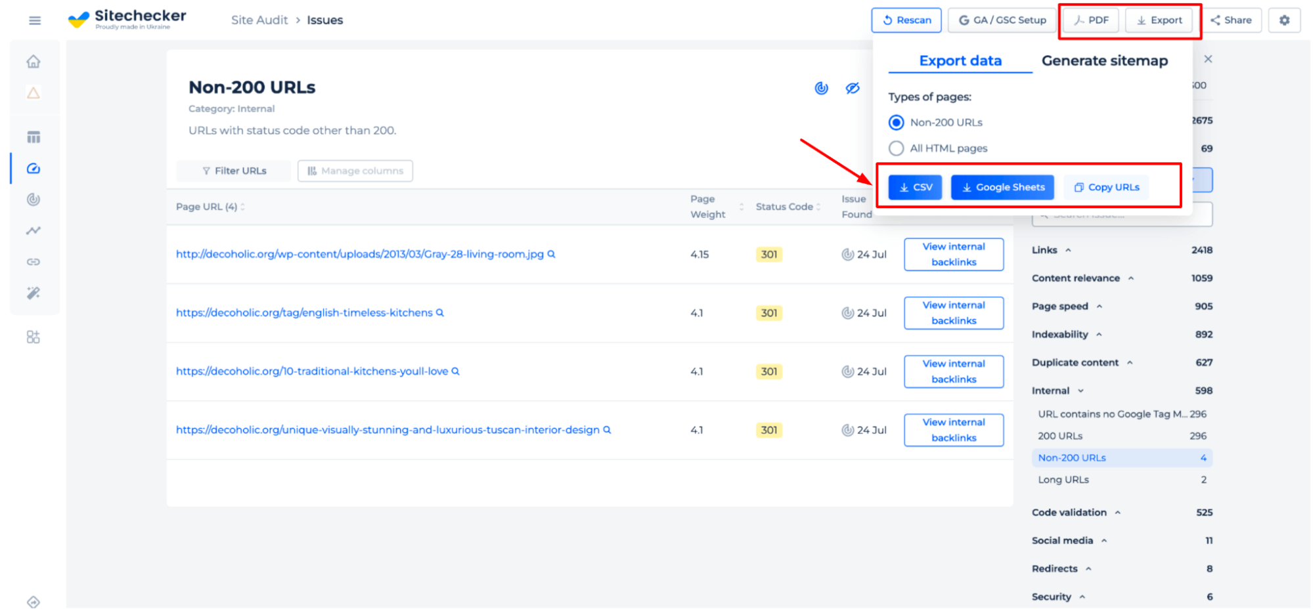Viewport: 1313px width, 611px height.
Task: Click the diamond icon at sidebar bottom
Action: [x=33, y=602]
